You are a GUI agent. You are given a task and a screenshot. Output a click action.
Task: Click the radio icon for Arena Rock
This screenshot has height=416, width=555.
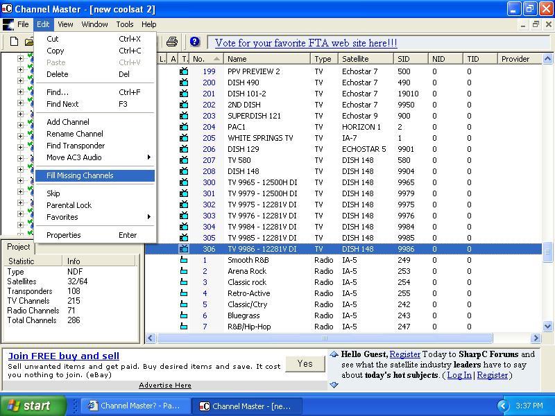pyautogui.click(x=184, y=271)
